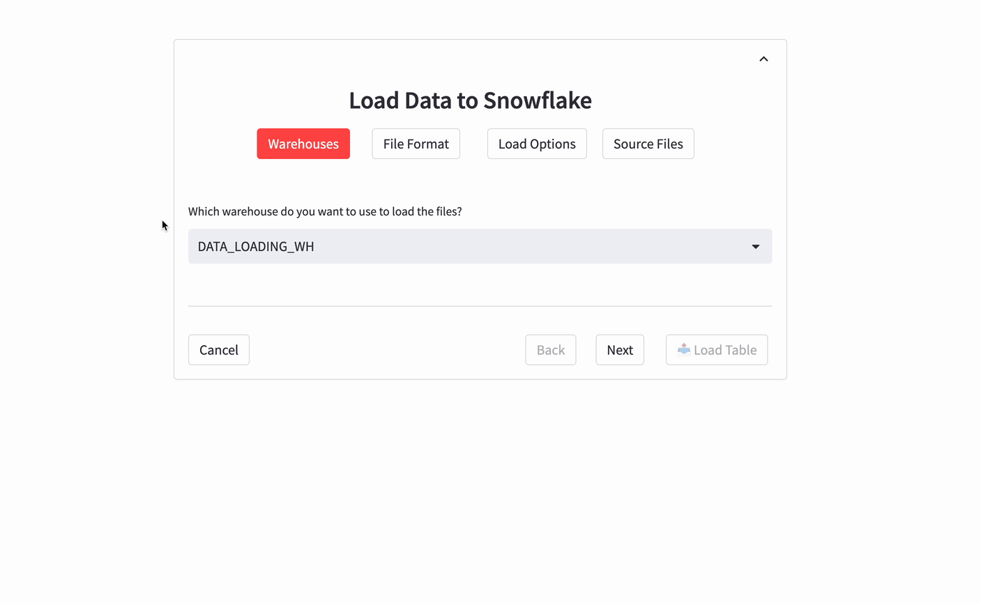Click the greyed-out Back button
This screenshot has width=981, height=604.
click(550, 349)
